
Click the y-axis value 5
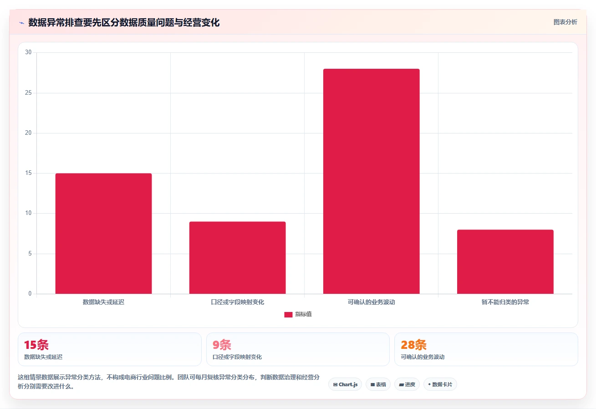(x=30, y=254)
